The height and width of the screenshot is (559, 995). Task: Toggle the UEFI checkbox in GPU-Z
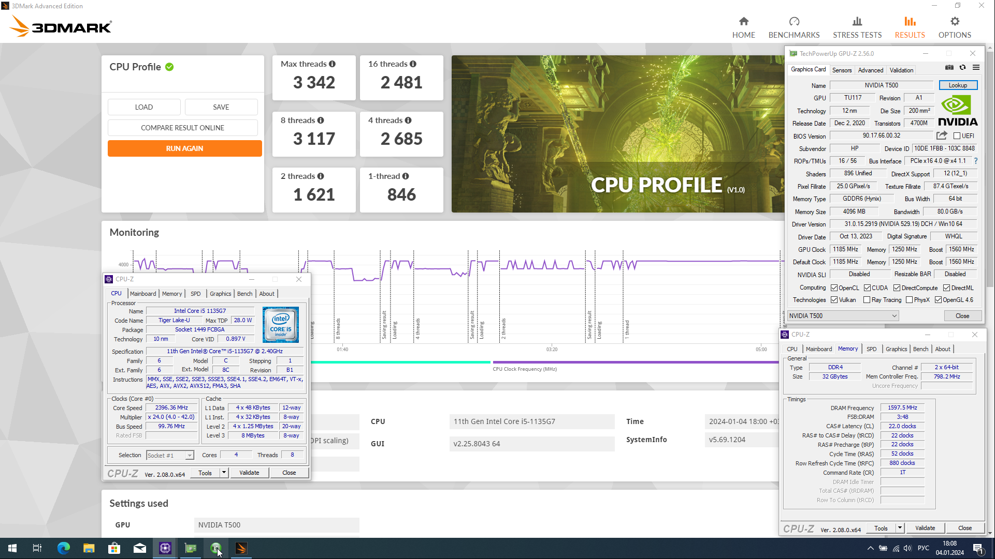957,136
